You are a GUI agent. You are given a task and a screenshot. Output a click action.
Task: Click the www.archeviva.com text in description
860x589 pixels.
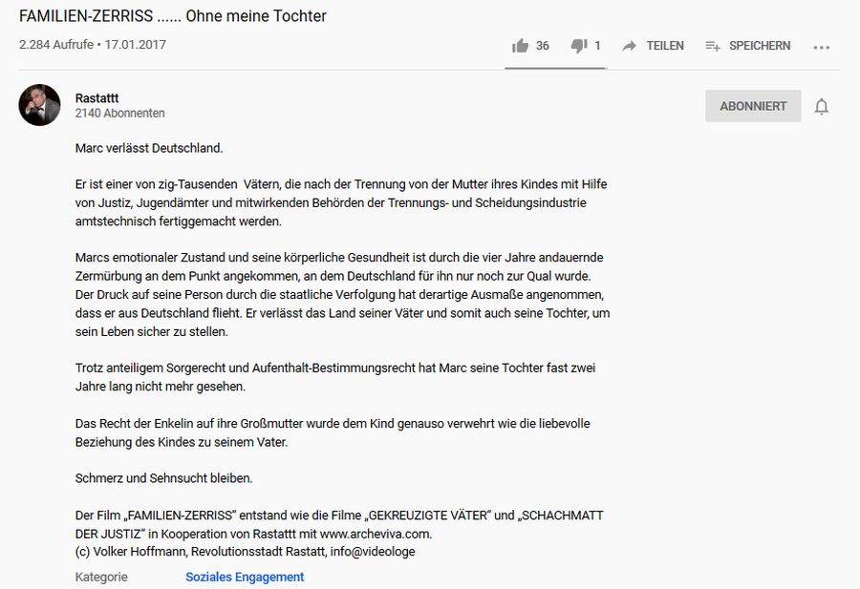coord(376,534)
